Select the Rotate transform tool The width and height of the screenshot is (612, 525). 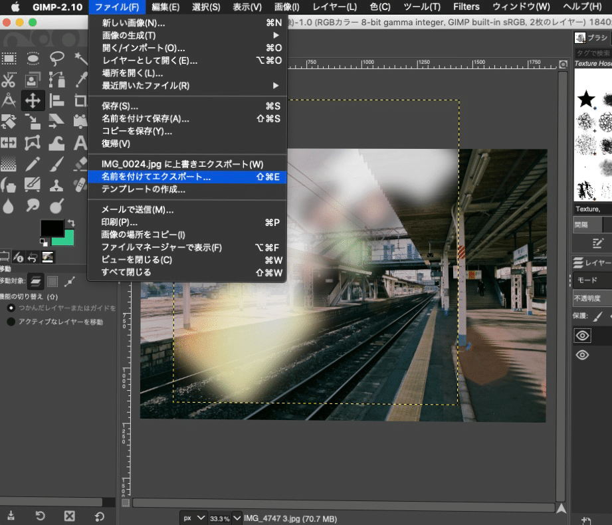9,122
